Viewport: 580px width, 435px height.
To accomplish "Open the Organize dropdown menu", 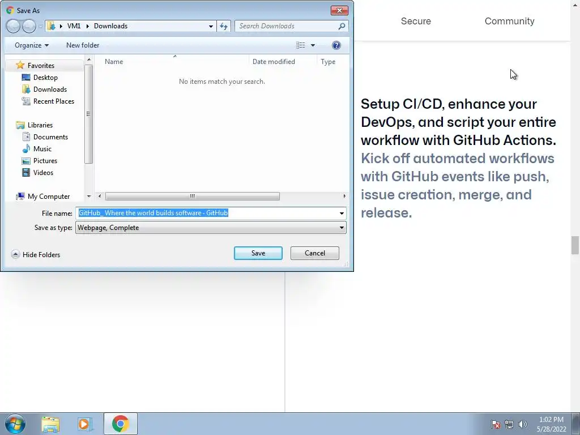I will [32, 45].
